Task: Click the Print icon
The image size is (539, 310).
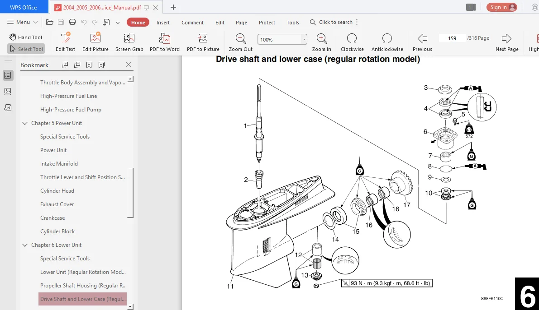Action: (x=72, y=22)
